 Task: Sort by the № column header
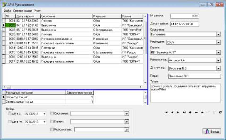10,16
